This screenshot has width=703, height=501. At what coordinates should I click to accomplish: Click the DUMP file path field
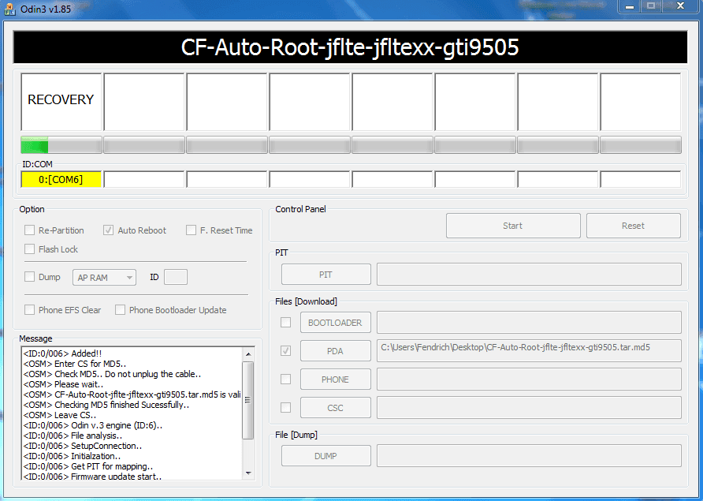529,456
